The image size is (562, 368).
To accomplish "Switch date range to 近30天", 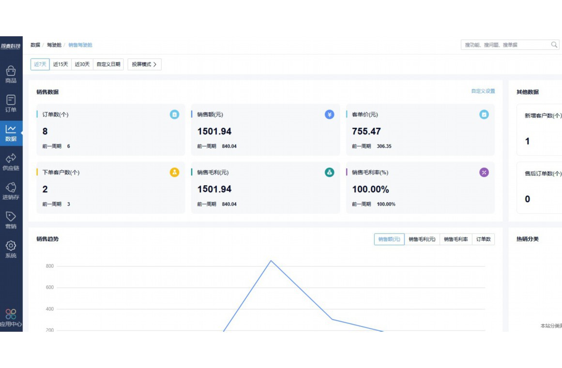I will coord(82,64).
